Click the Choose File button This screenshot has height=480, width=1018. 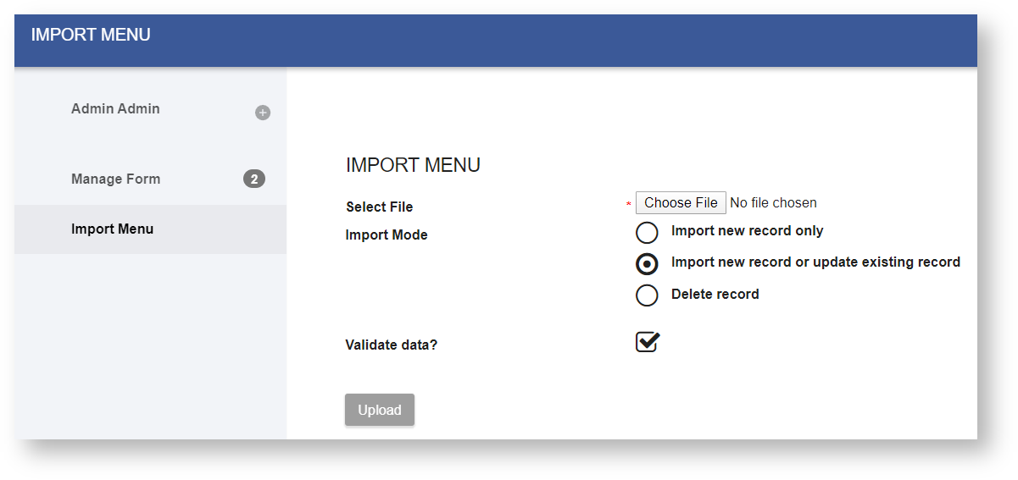pos(681,203)
